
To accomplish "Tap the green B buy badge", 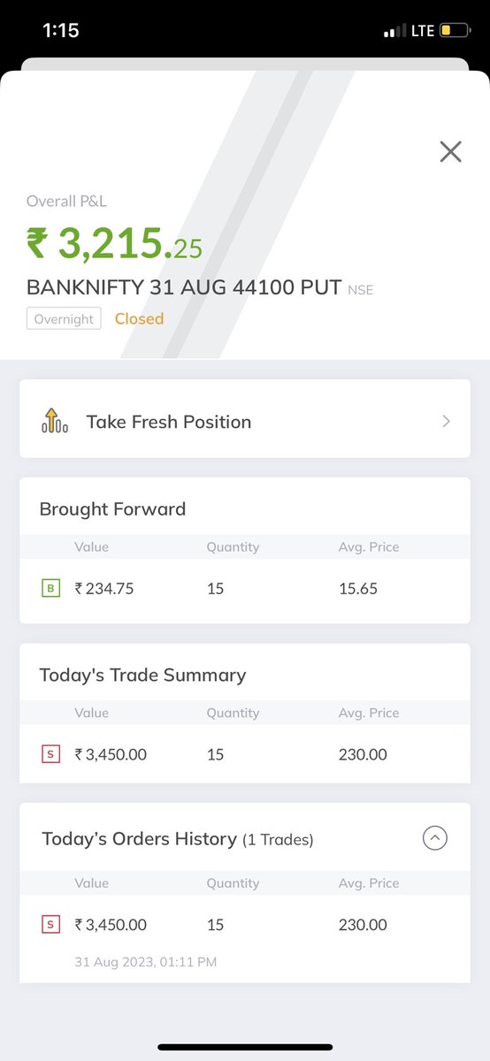I will tap(50, 588).
